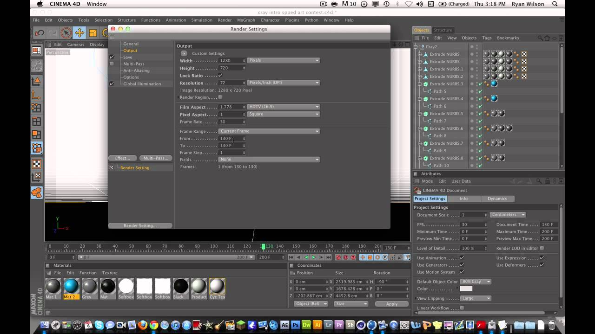Click the Record Active Objects red button
Image resolution: width=595 pixels, height=334 pixels.
point(338,257)
